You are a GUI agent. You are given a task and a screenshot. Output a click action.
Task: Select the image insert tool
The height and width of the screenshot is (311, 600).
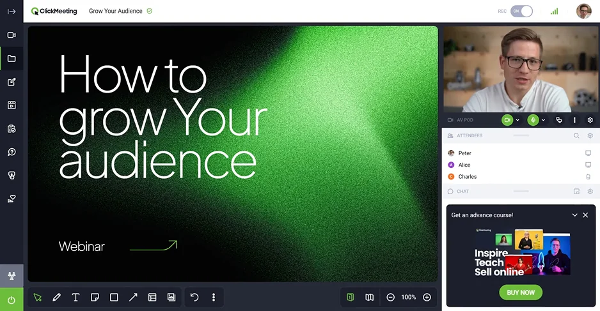171,297
